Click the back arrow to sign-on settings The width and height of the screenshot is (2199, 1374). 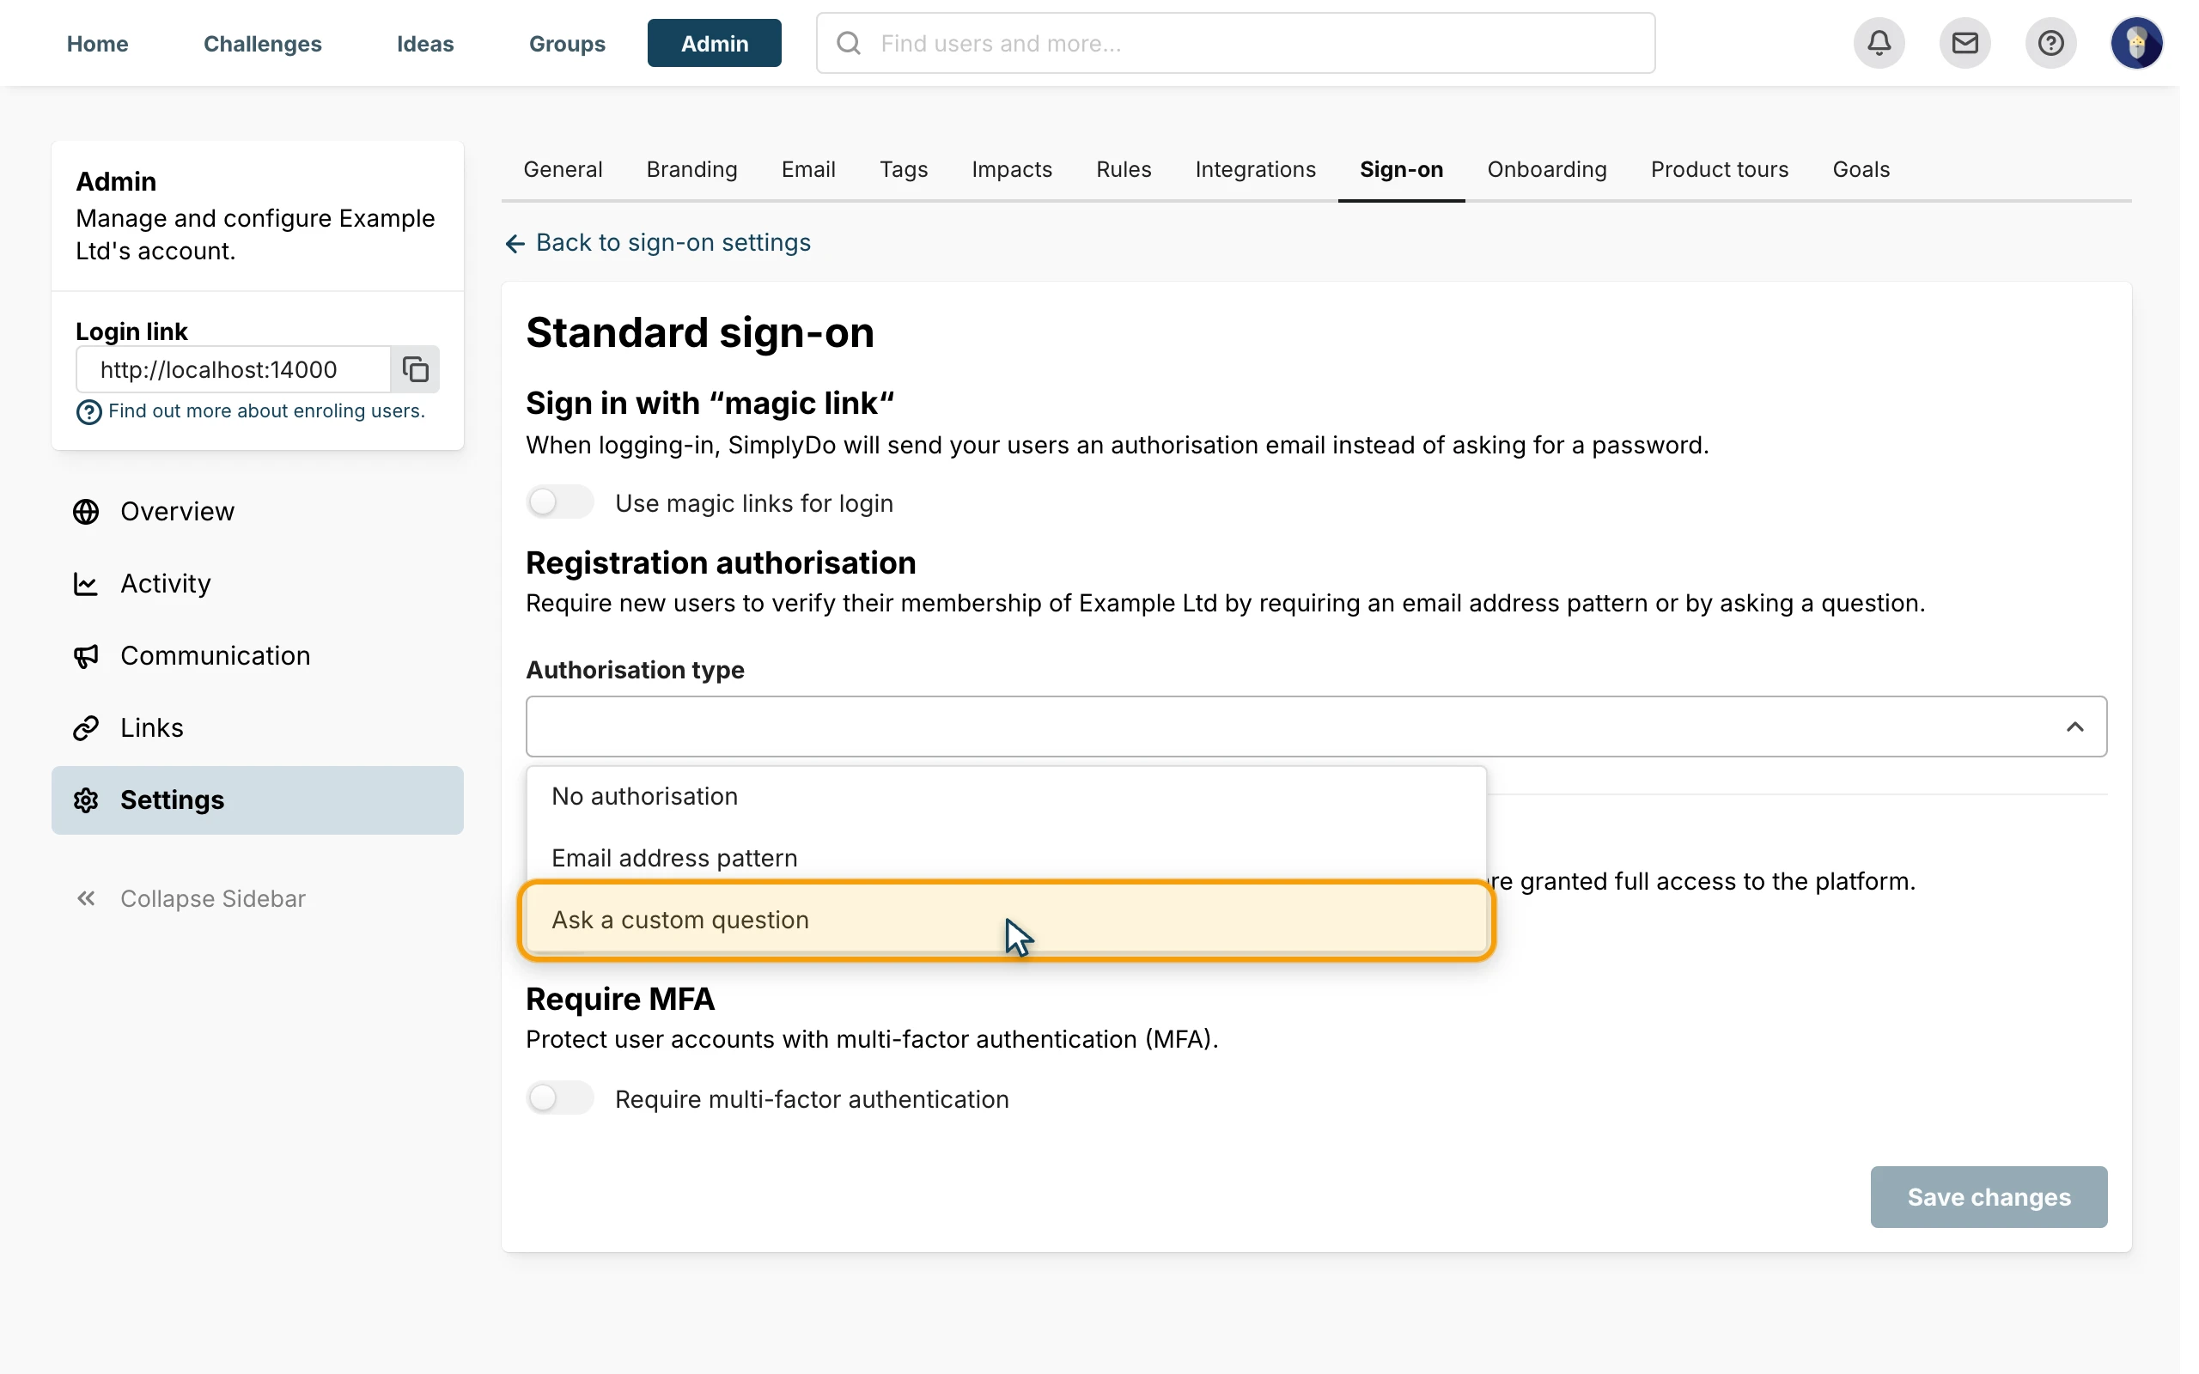(515, 243)
